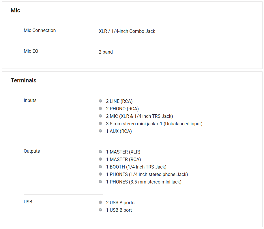264x229 pixels.
Task: Click the 3.5 mm stereo mini jack input entry
Action: [x=154, y=124]
